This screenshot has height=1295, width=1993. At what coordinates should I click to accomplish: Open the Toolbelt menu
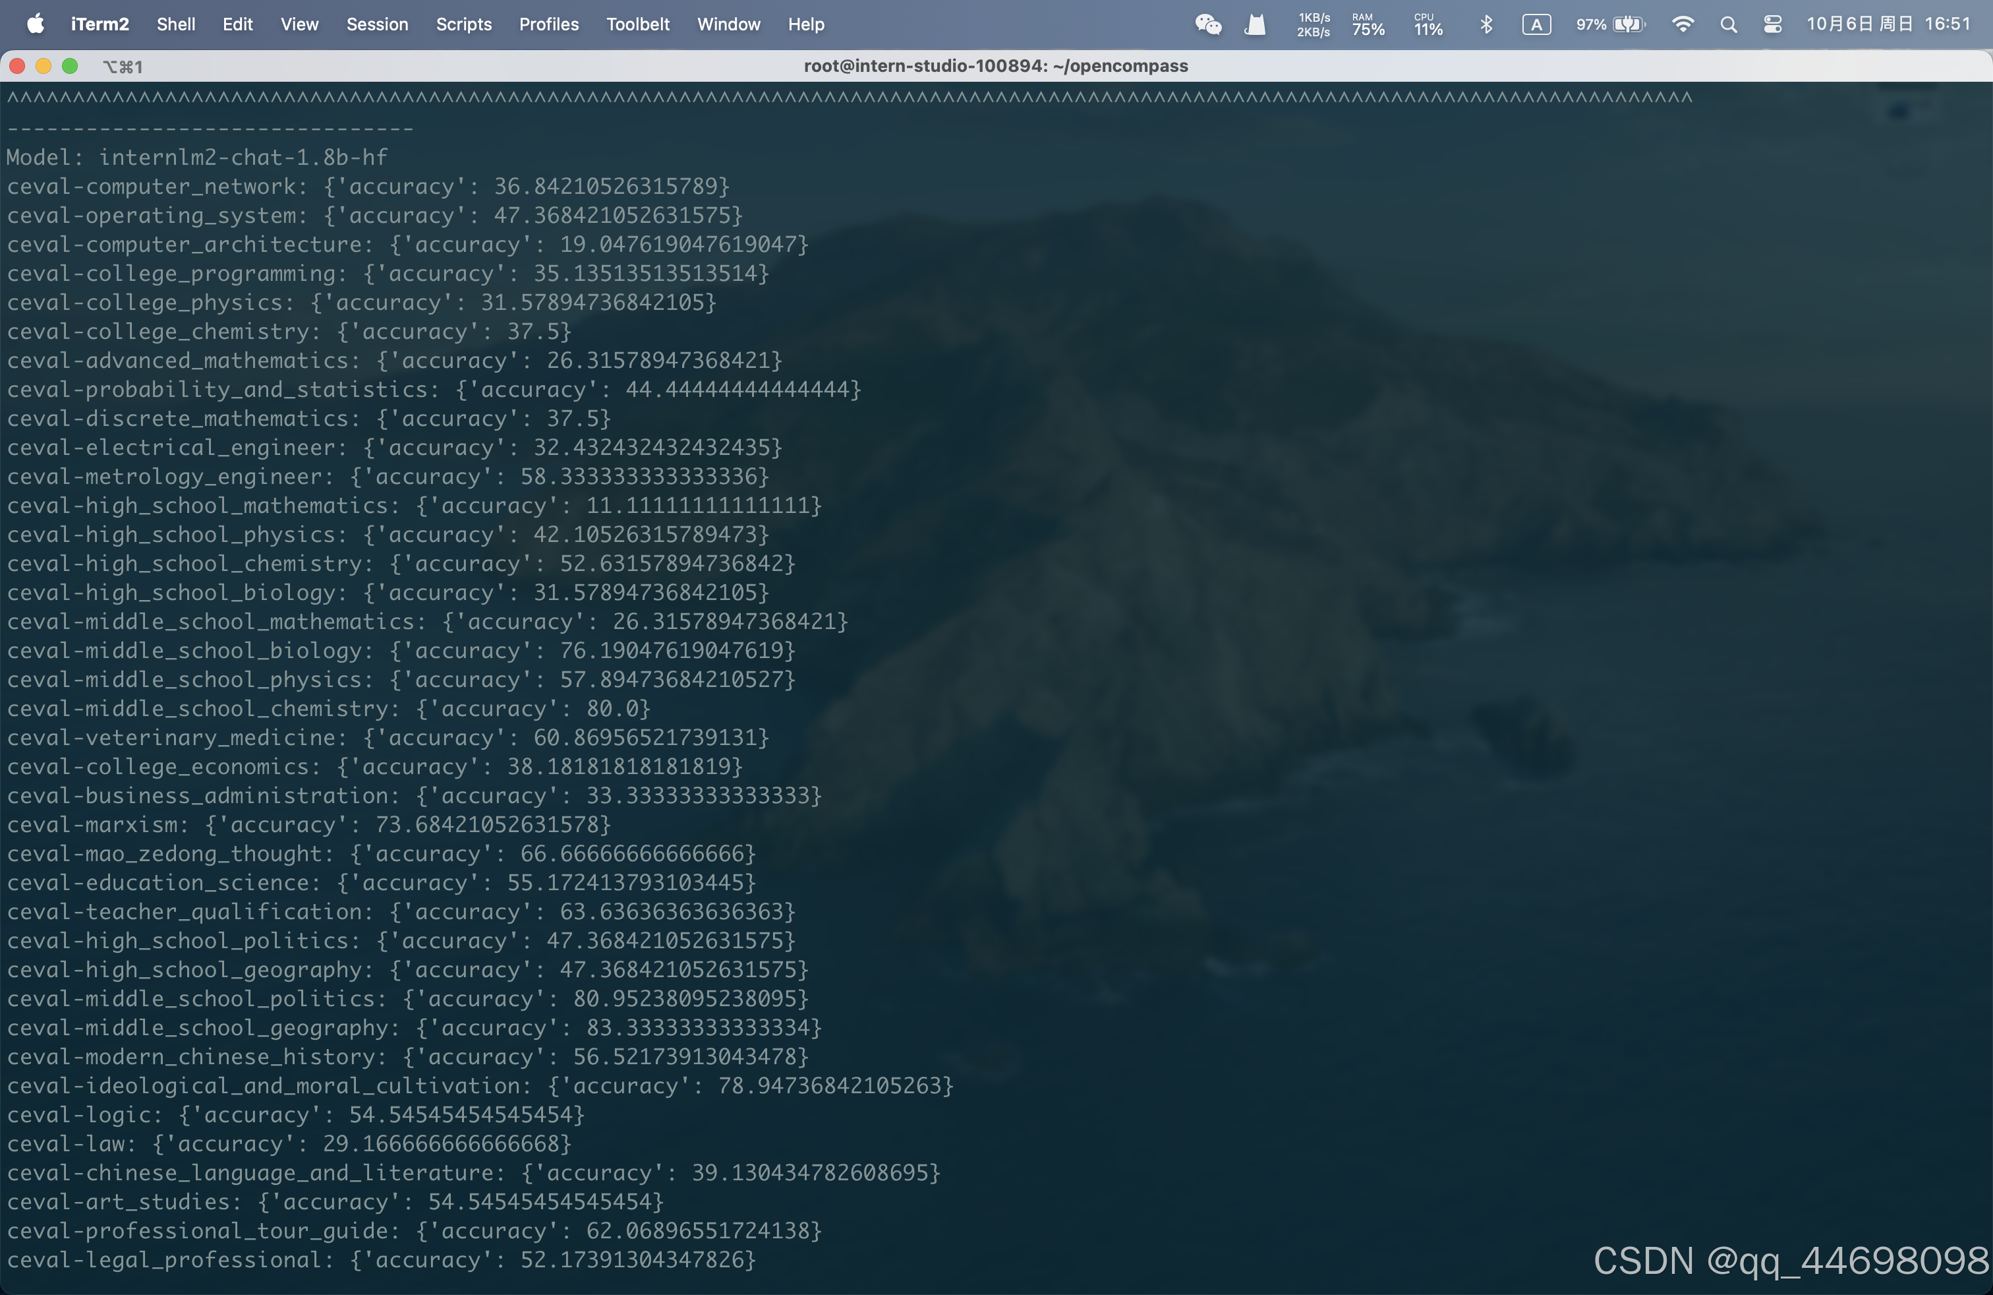click(x=638, y=24)
